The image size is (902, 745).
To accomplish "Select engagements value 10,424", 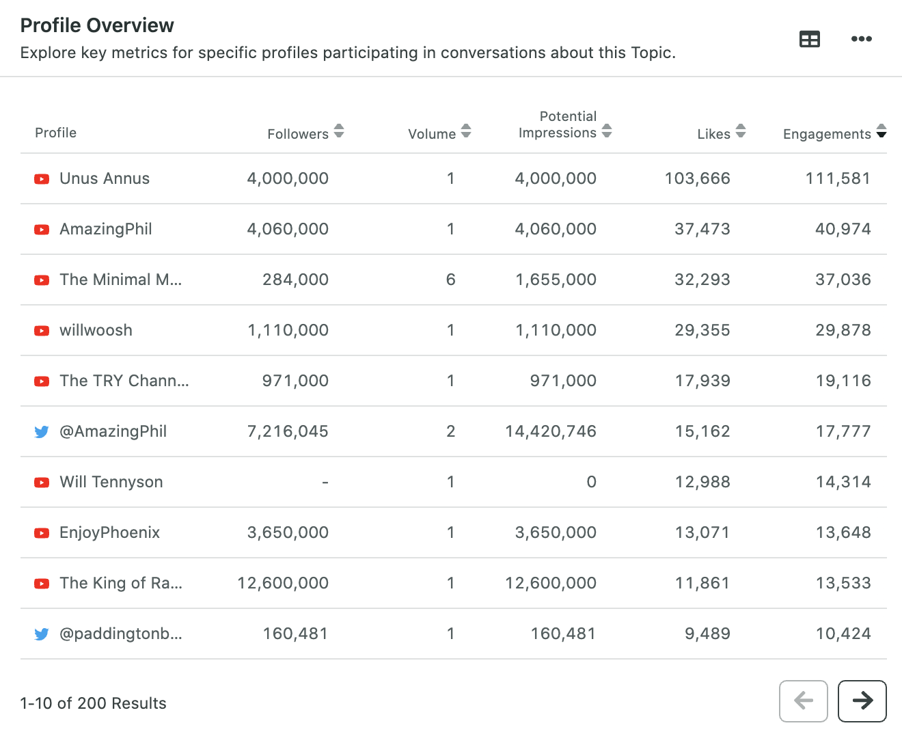I will pos(843,634).
